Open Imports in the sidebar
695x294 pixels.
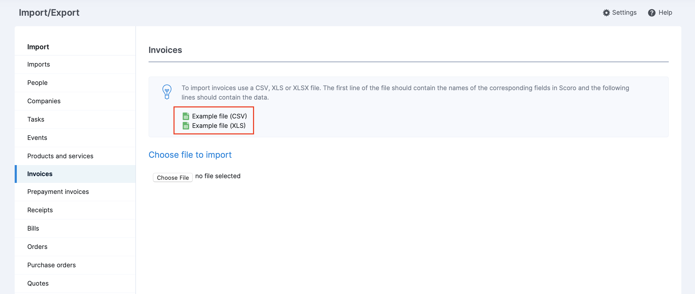click(75, 64)
